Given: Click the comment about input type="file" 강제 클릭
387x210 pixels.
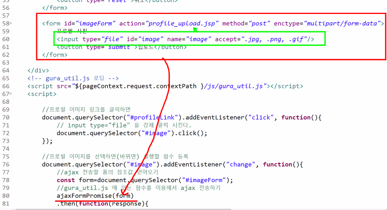Looking at the screenshot, I should coord(124,125).
